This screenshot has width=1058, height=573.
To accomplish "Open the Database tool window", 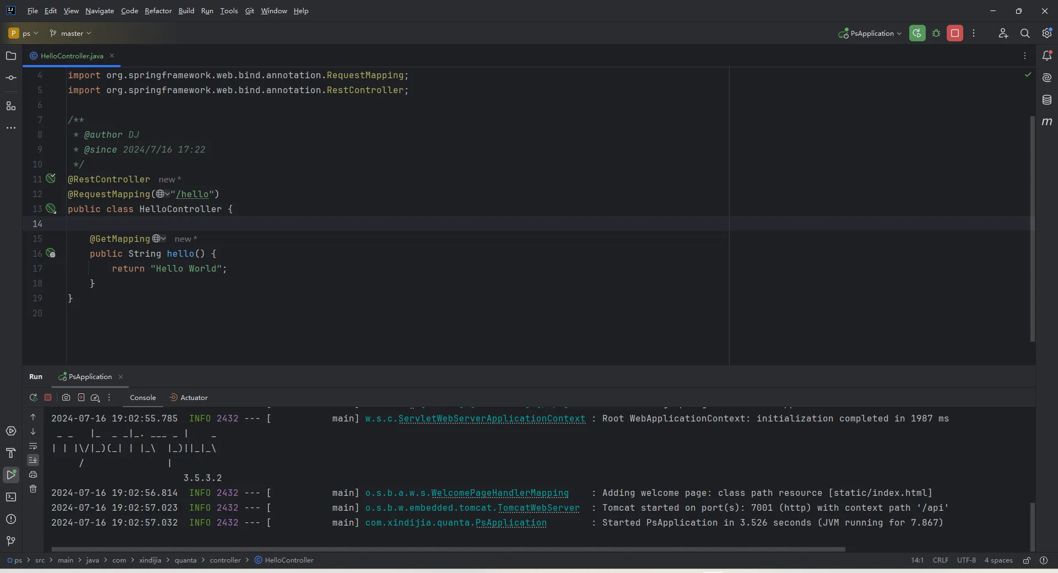I will 1047,100.
